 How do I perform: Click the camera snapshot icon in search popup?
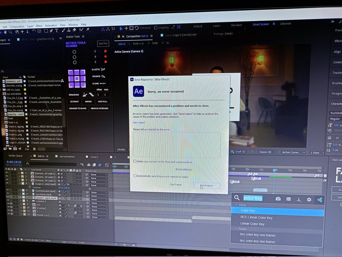(278, 199)
